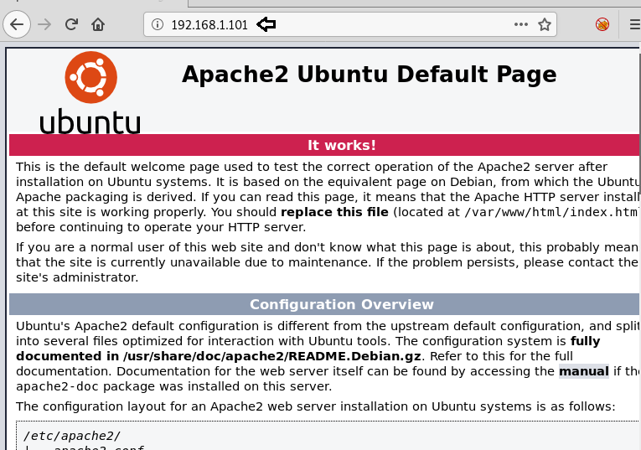This screenshot has width=641, height=450.
Task: Click the /var/www/html/index.html path text
Action: (552, 212)
